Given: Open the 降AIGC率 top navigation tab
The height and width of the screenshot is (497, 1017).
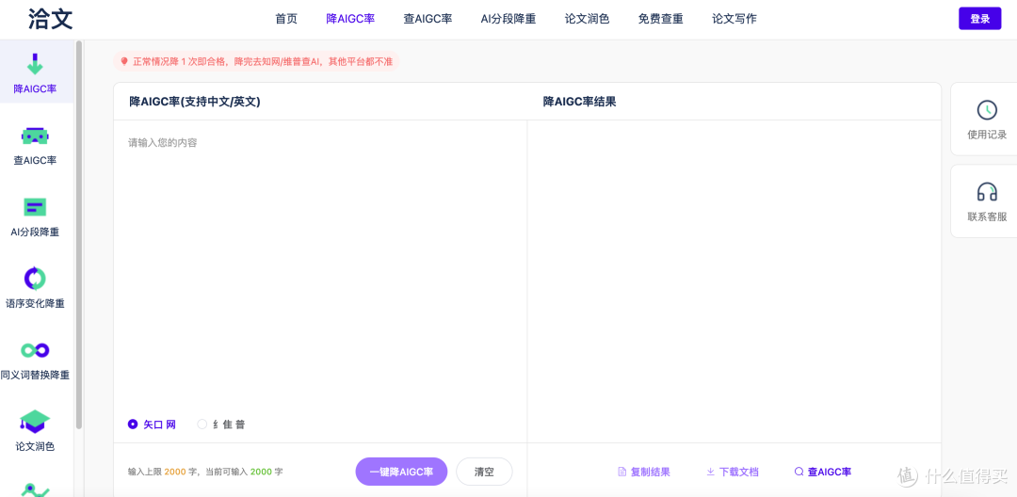Looking at the screenshot, I should (x=350, y=19).
